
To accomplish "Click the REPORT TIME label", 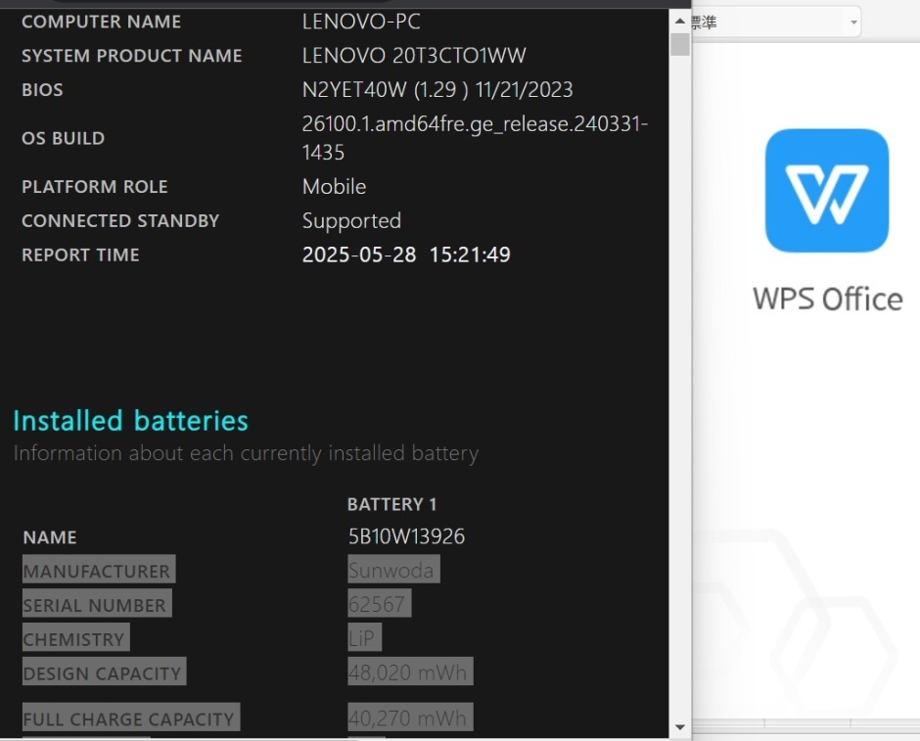I will click(81, 255).
